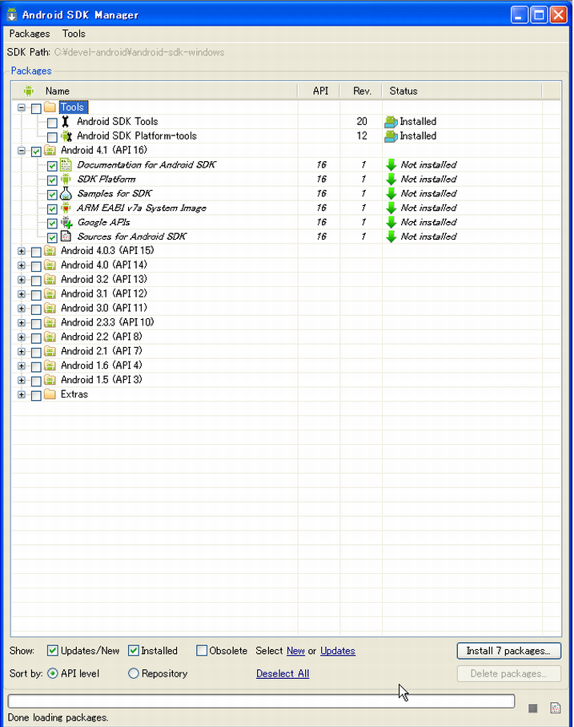
Task: Select the Sources for Android SDK row text
Action: (131, 236)
